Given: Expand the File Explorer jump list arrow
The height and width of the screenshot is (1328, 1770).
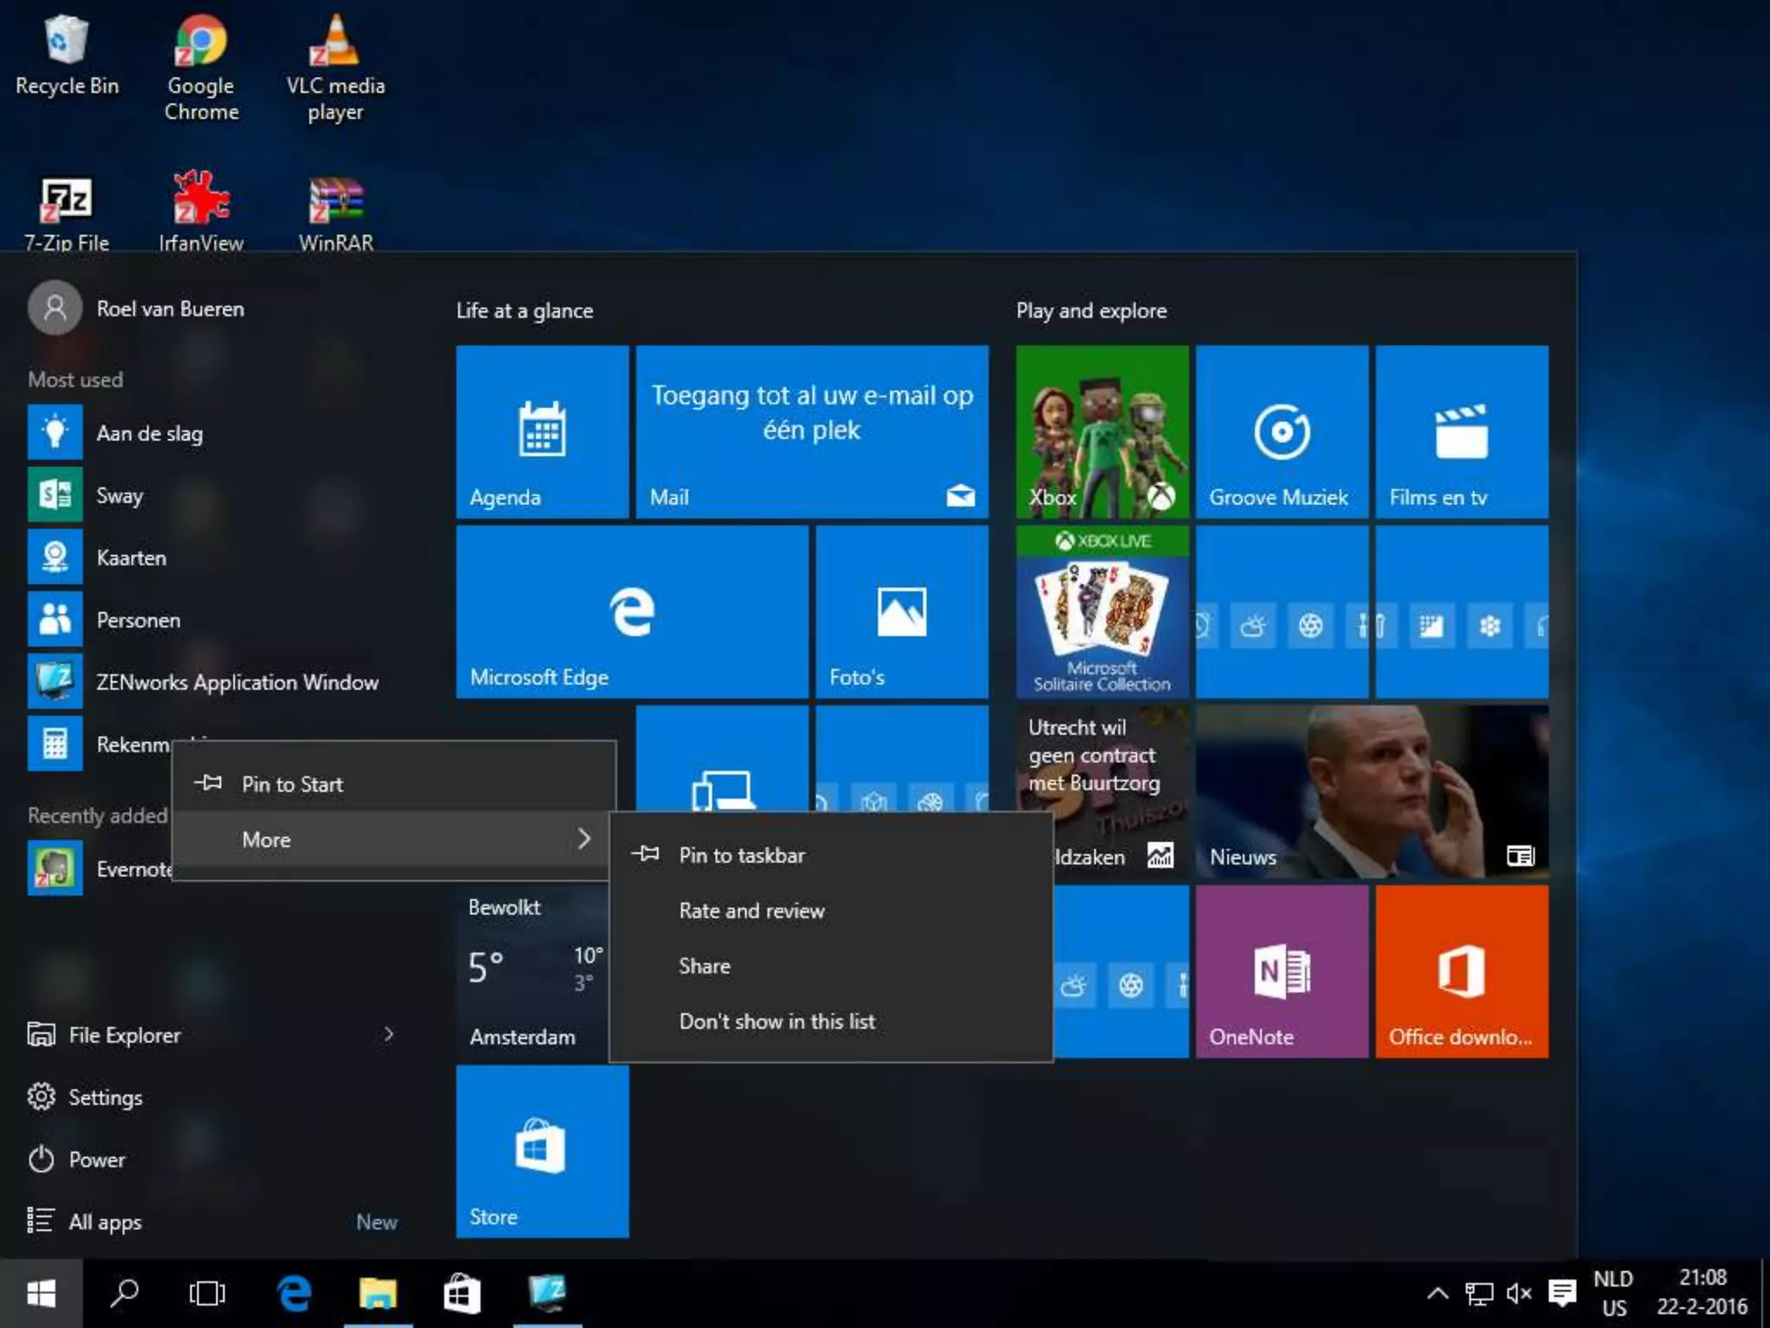Looking at the screenshot, I should click(x=388, y=1035).
